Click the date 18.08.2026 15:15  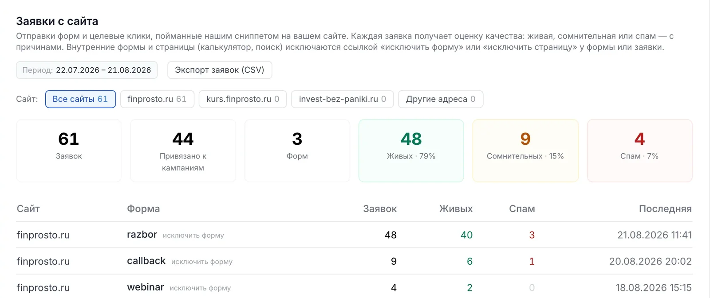pyautogui.click(x=654, y=288)
